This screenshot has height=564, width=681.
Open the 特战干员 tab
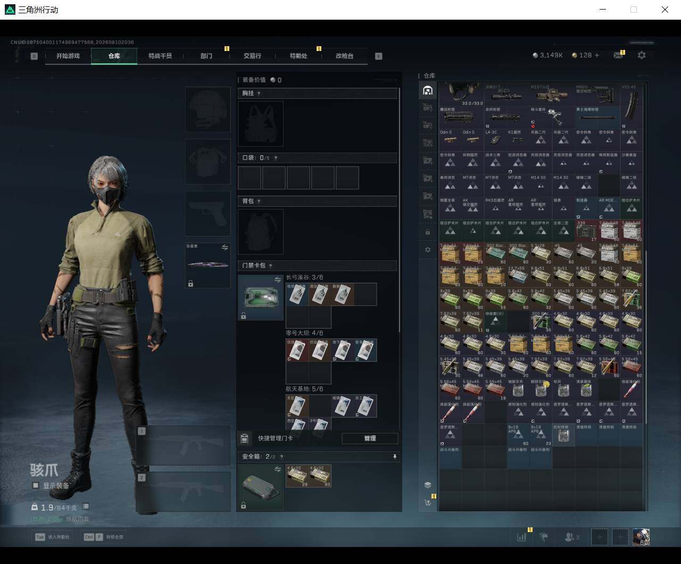(x=160, y=56)
